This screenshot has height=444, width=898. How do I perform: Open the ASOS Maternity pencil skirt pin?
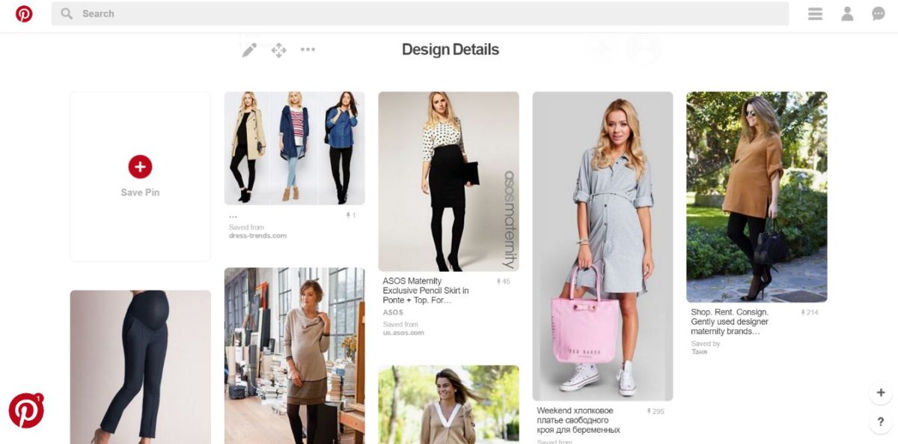click(448, 181)
